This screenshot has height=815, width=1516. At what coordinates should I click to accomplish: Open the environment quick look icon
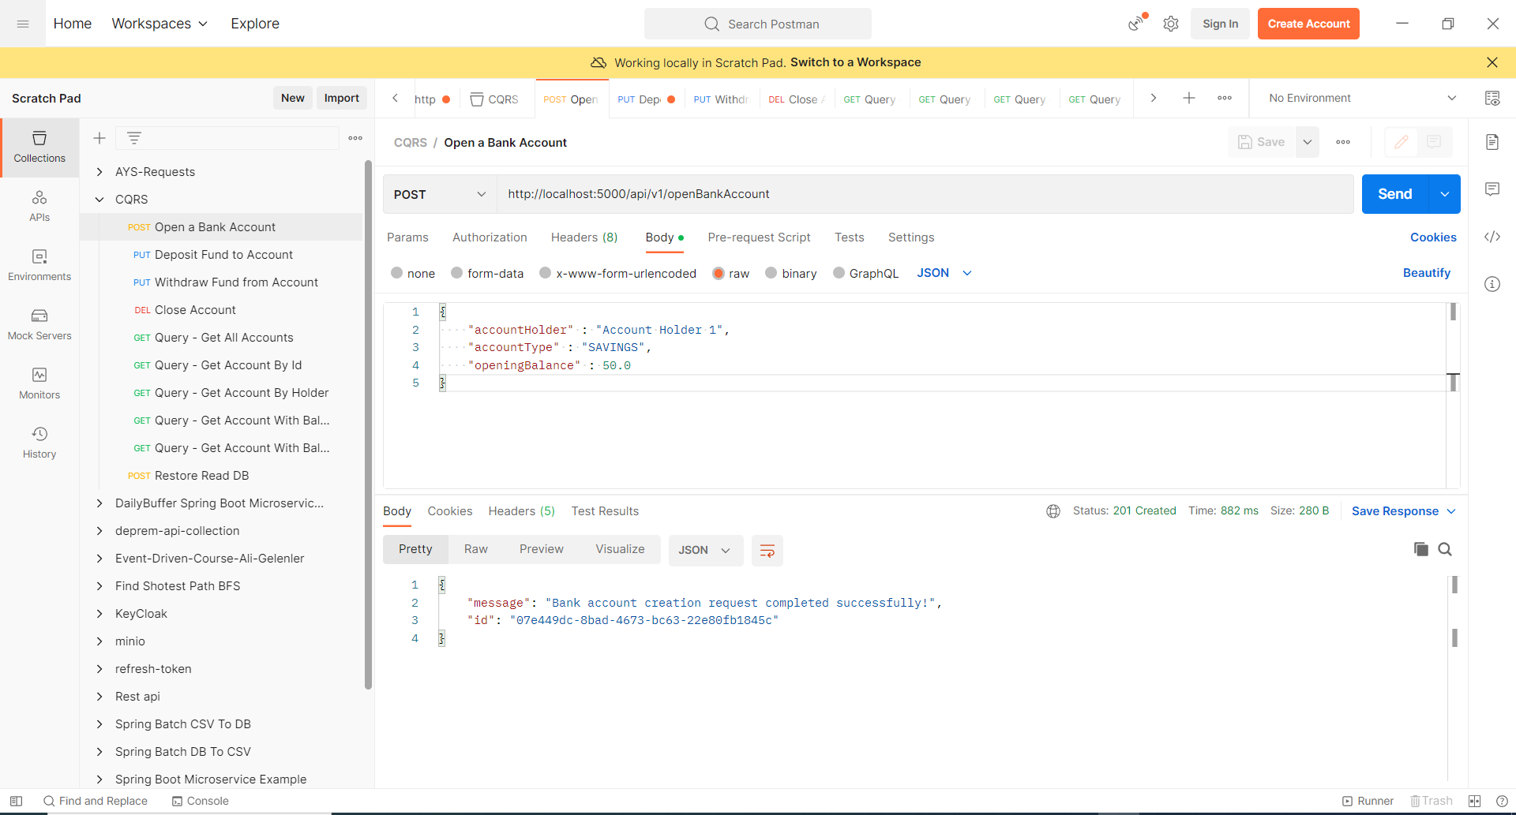pos(1492,98)
